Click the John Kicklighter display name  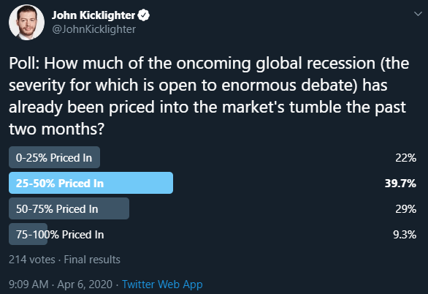(x=93, y=15)
